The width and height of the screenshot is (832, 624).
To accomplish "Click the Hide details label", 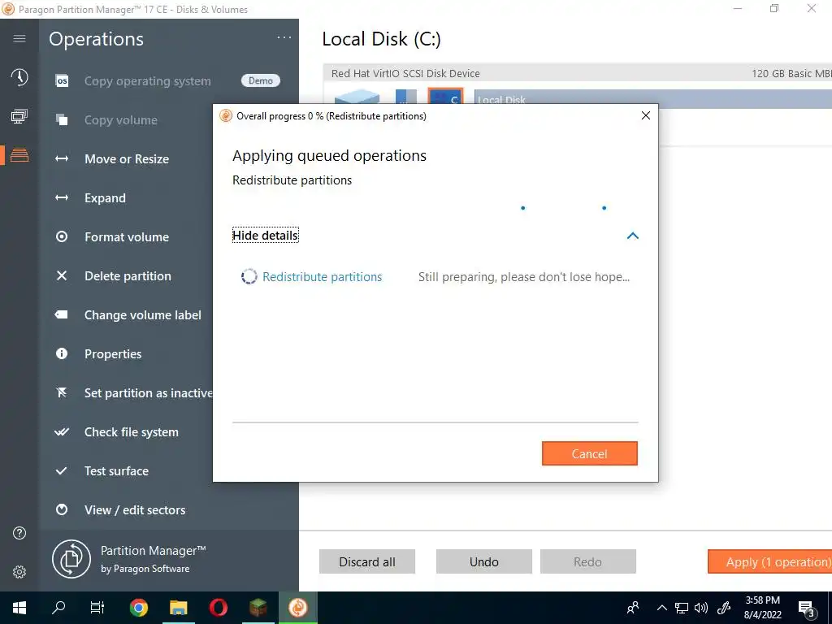I will tap(266, 235).
